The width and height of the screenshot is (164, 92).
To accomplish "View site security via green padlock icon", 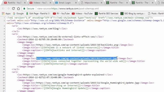I will (x=24, y=8).
